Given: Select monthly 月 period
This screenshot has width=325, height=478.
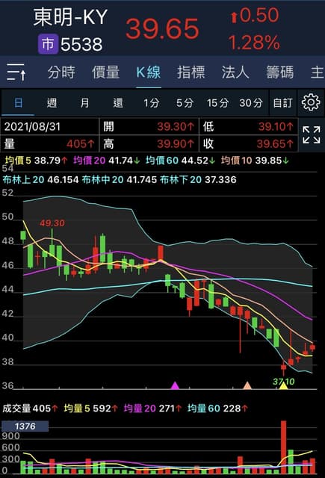Looking at the screenshot, I should pos(84,103).
